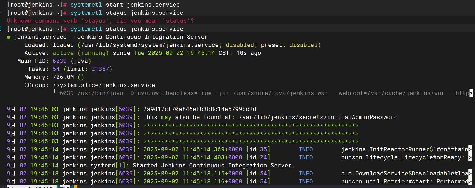Viewport: 475px width, 188px height.
Task: Click the log timestamp 11:45:14.403+0000
Action: [x=212, y=157]
